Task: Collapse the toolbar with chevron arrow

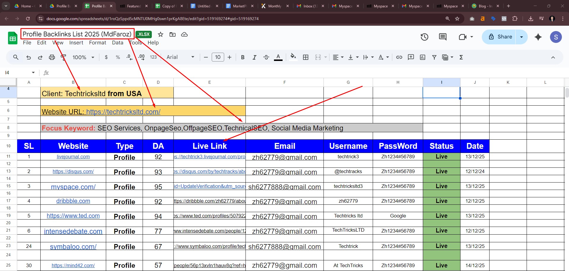Action: [x=553, y=57]
